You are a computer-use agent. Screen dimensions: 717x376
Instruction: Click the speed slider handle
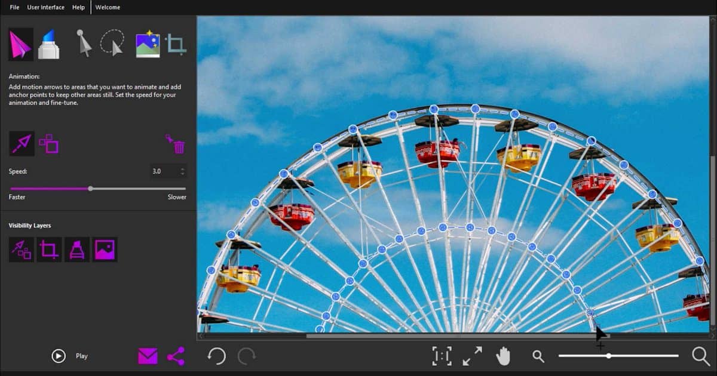coord(90,188)
